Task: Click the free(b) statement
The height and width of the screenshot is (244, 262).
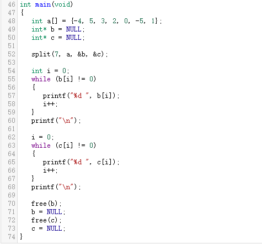Action: (46, 204)
